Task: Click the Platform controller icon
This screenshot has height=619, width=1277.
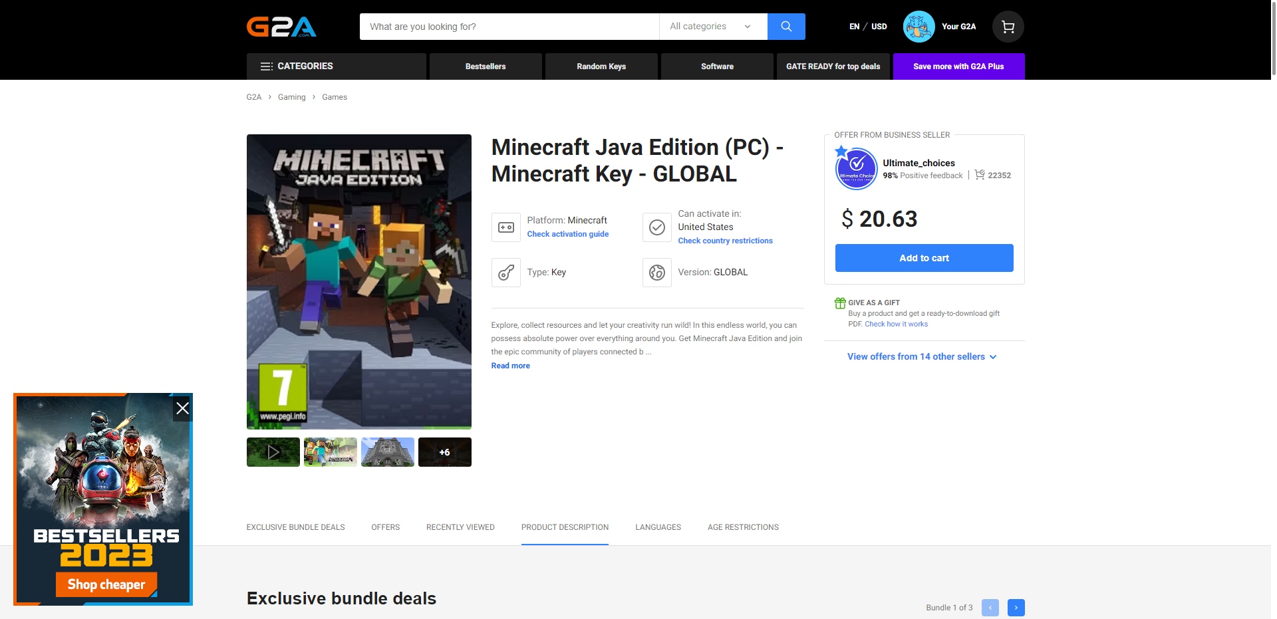Action: tap(506, 227)
